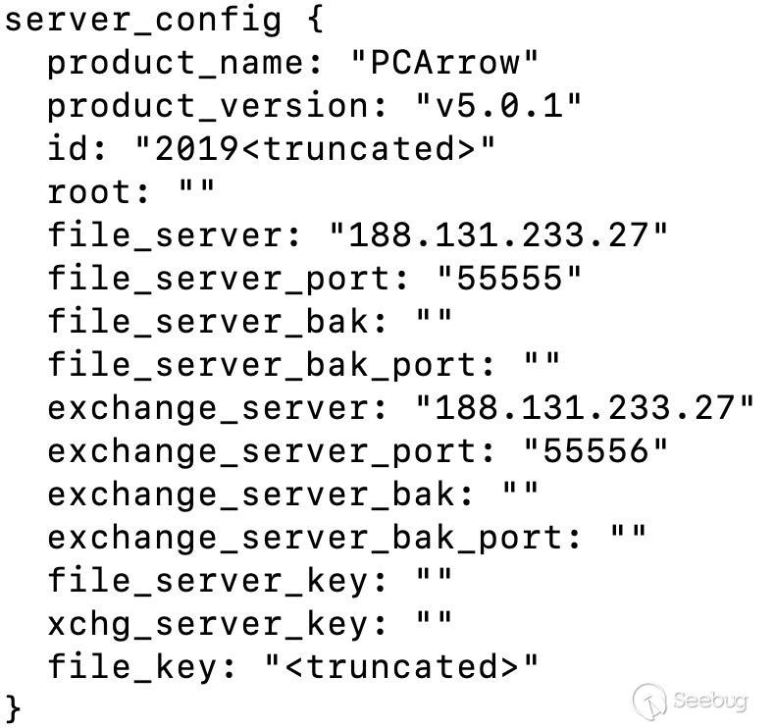Click the Seebug watermark logo icon

650,702
